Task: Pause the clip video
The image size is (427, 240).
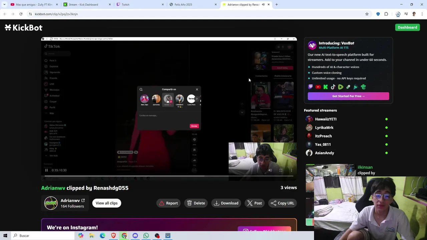Action: 46,170
